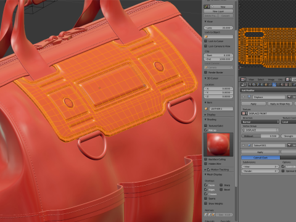This screenshot has width=296, height=222.
Task: Uncheck the Creases overlay checkbox
Action: click(205, 194)
